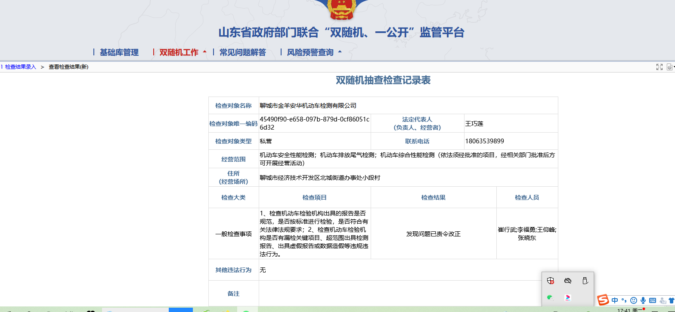
Task: Click the OneDrive cloud tray icon
Action: tap(567, 281)
